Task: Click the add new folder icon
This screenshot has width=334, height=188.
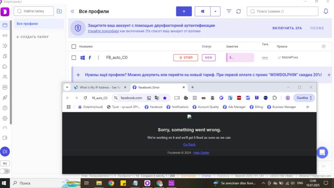Action: (59, 11)
